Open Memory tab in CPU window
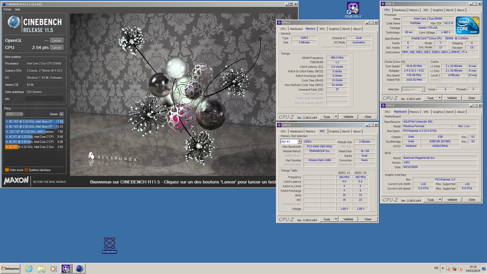 click(414, 10)
